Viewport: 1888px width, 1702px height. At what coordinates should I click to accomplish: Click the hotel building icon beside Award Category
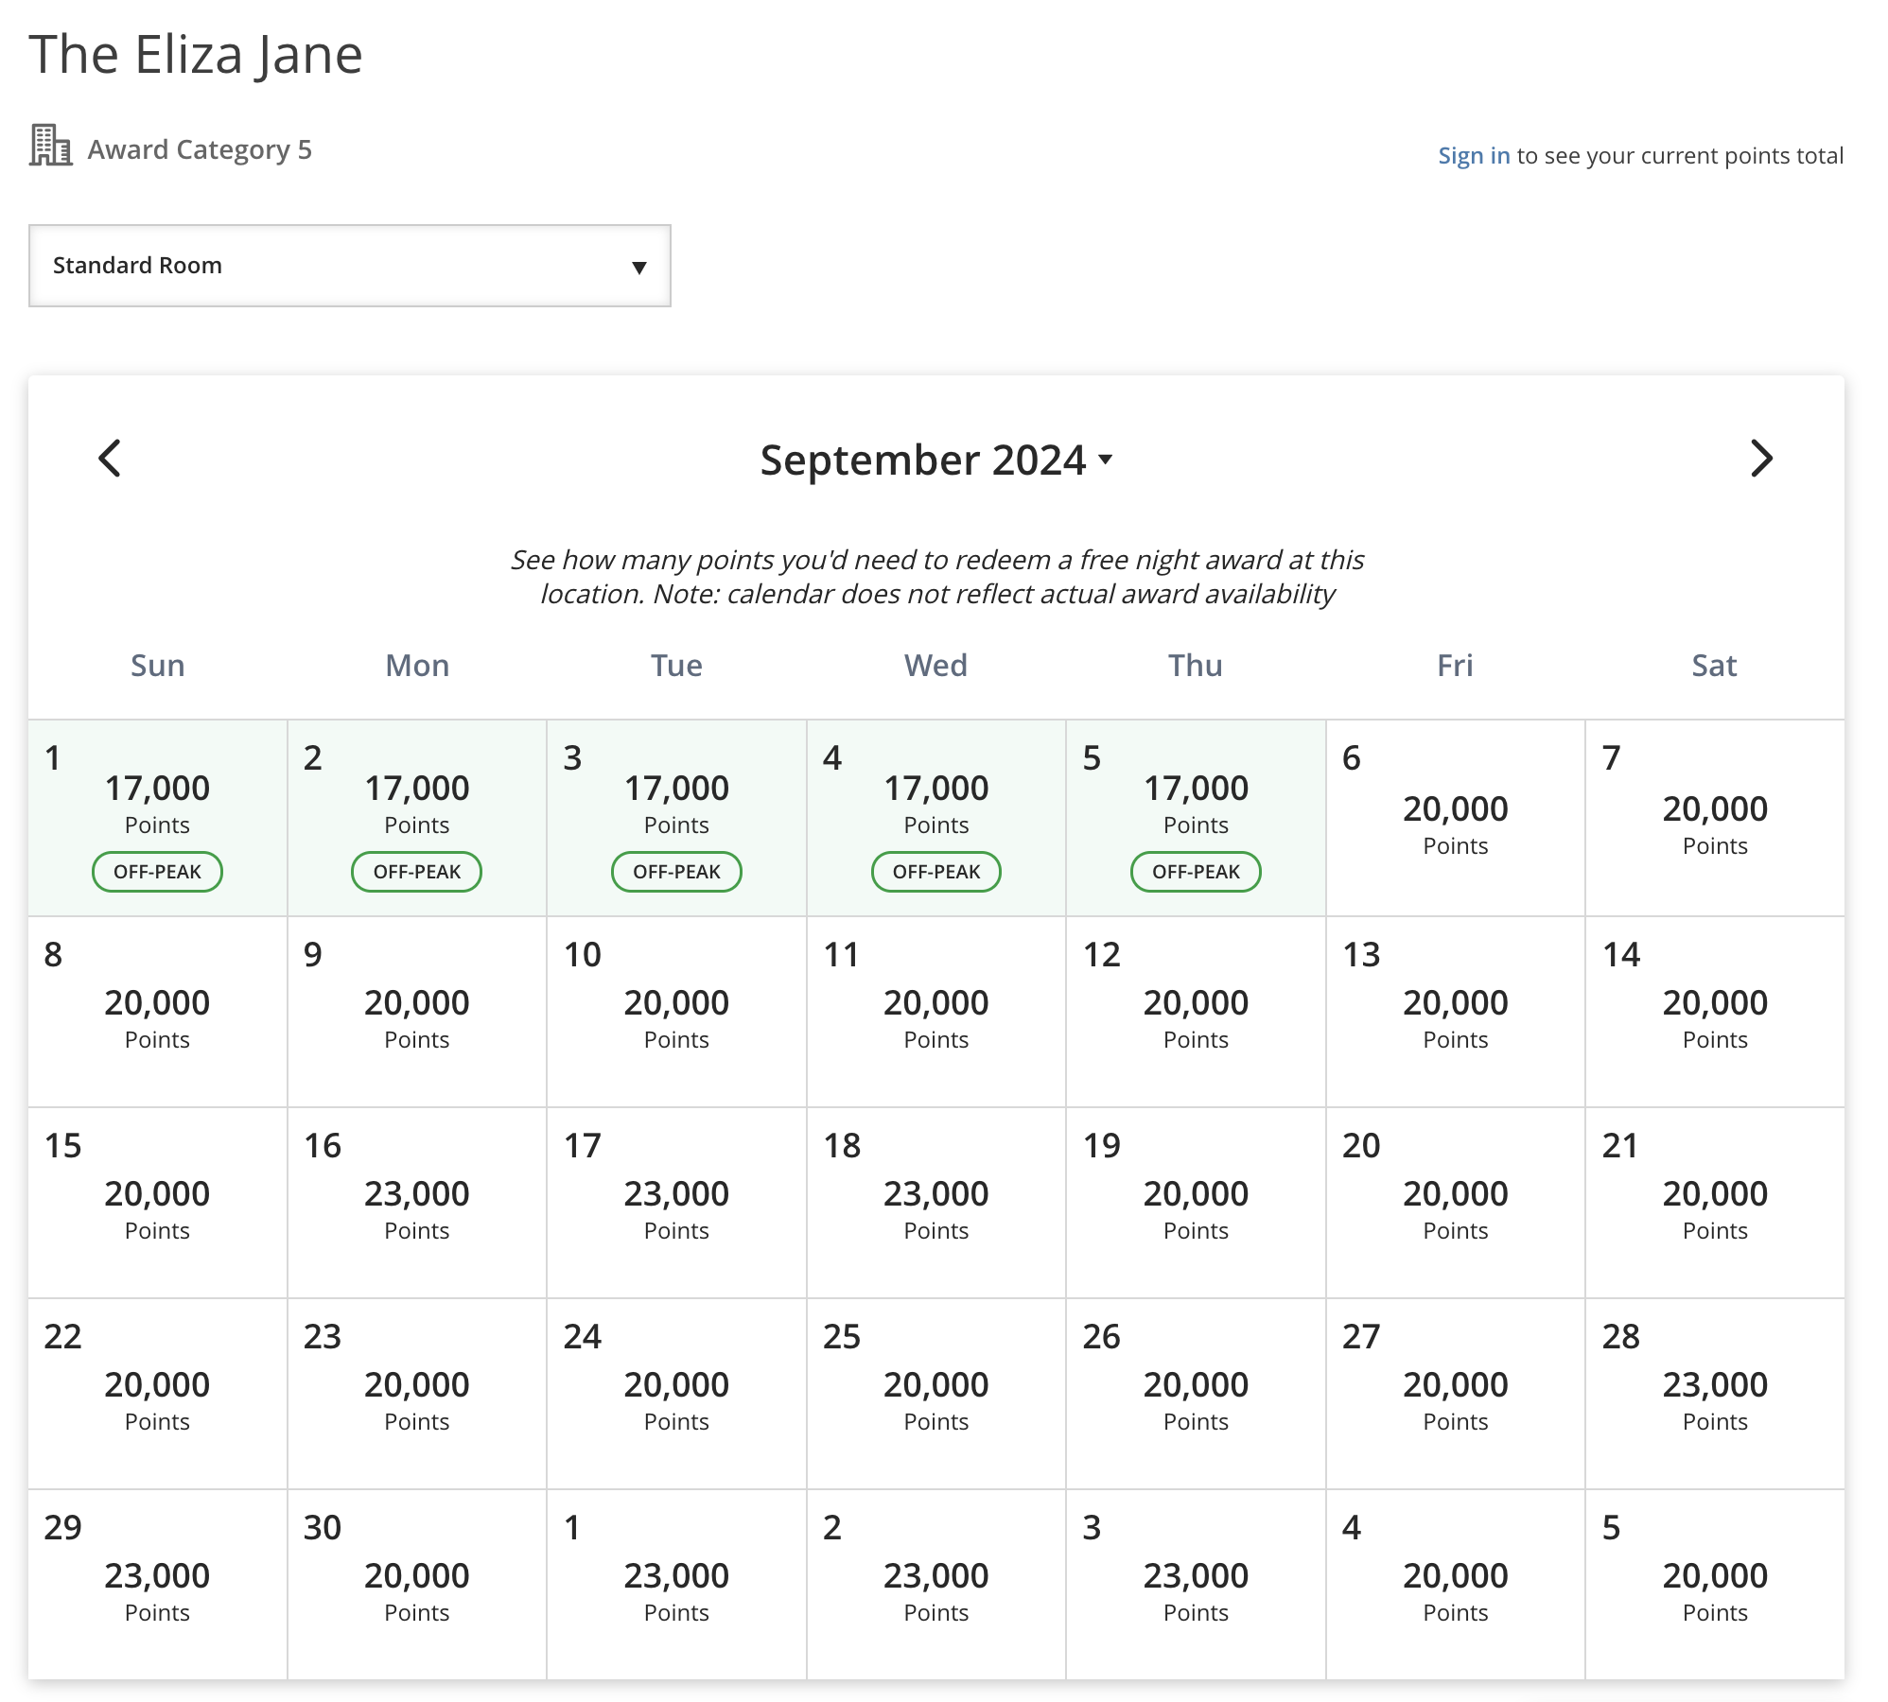pos(50,146)
